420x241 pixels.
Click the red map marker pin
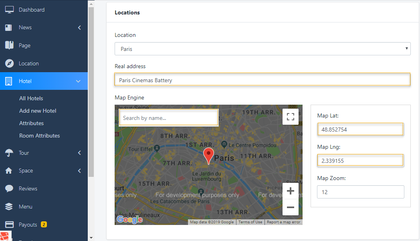208,155
